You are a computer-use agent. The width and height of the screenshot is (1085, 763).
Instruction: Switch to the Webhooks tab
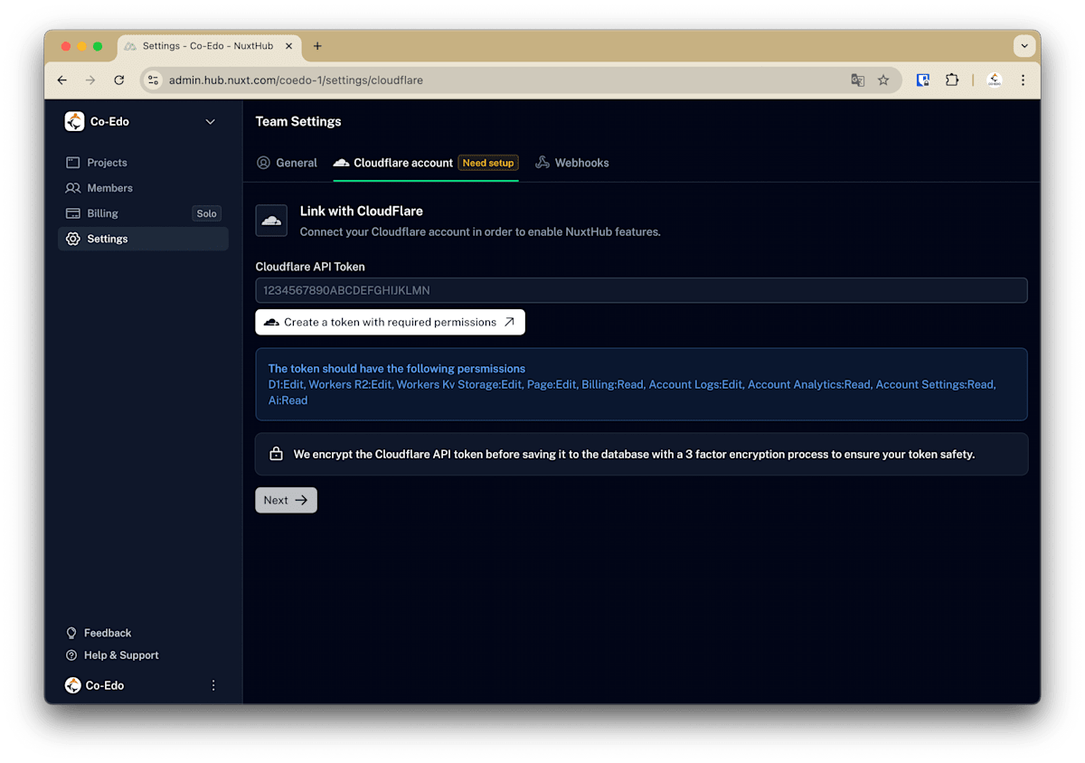coord(572,163)
